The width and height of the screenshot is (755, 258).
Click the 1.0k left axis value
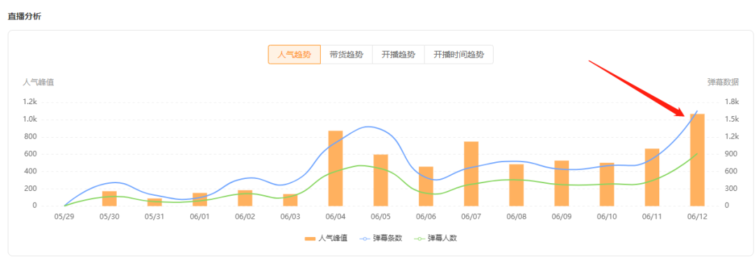coord(30,120)
